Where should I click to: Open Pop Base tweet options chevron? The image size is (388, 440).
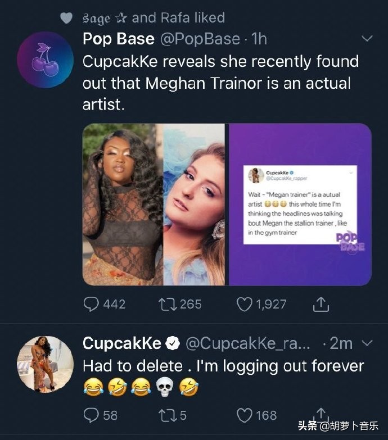coord(367,39)
